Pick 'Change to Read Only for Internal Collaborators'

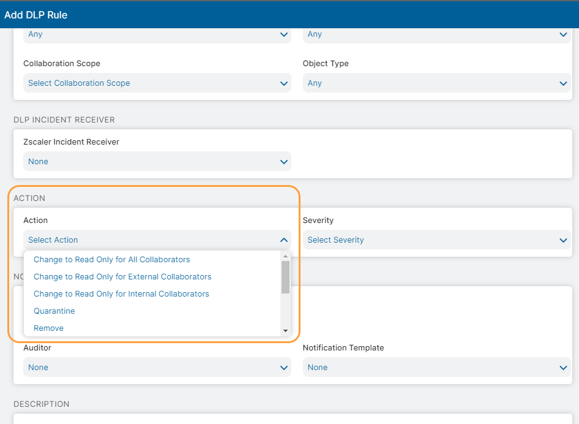click(121, 294)
